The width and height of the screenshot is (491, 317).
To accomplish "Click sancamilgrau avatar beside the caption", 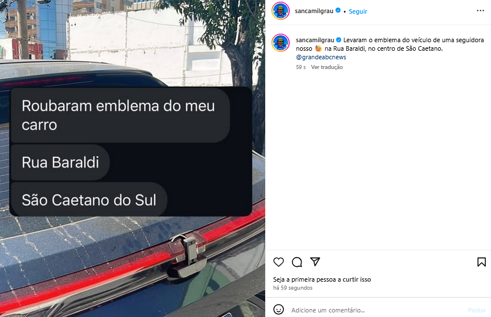I will (280, 43).
